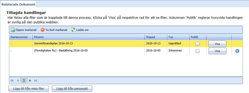Click the red Ta bort markerad icon
Screen dimensions: 249x93
pyautogui.click(x=43, y=30)
